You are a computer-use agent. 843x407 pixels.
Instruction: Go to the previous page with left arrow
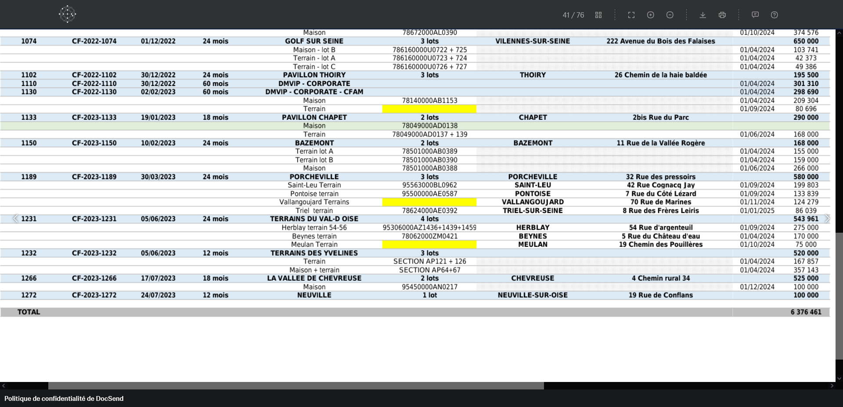click(x=15, y=219)
